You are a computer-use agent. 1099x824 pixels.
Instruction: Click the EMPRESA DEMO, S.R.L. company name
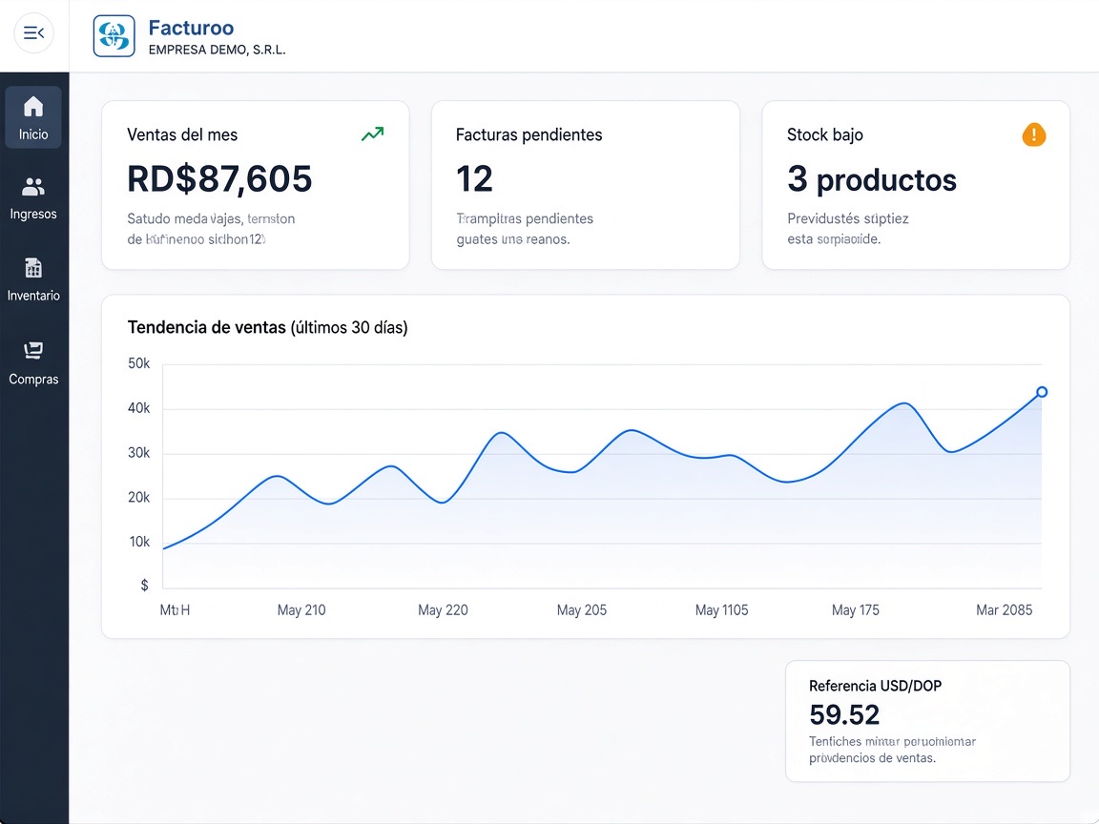pos(218,50)
